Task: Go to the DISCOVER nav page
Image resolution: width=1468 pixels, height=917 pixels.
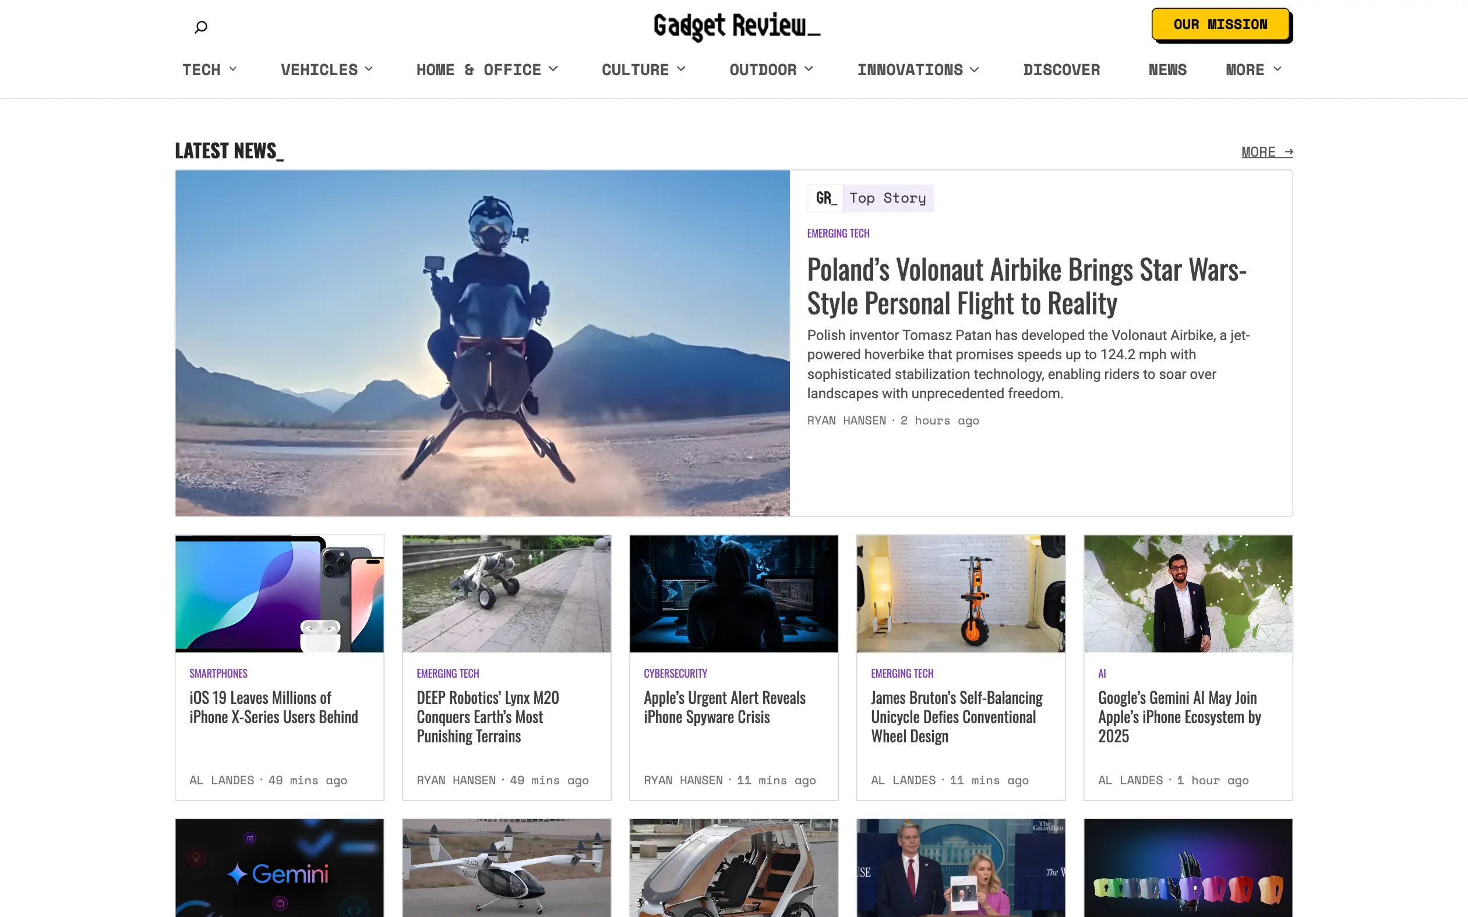Action: coord(1061,70)
